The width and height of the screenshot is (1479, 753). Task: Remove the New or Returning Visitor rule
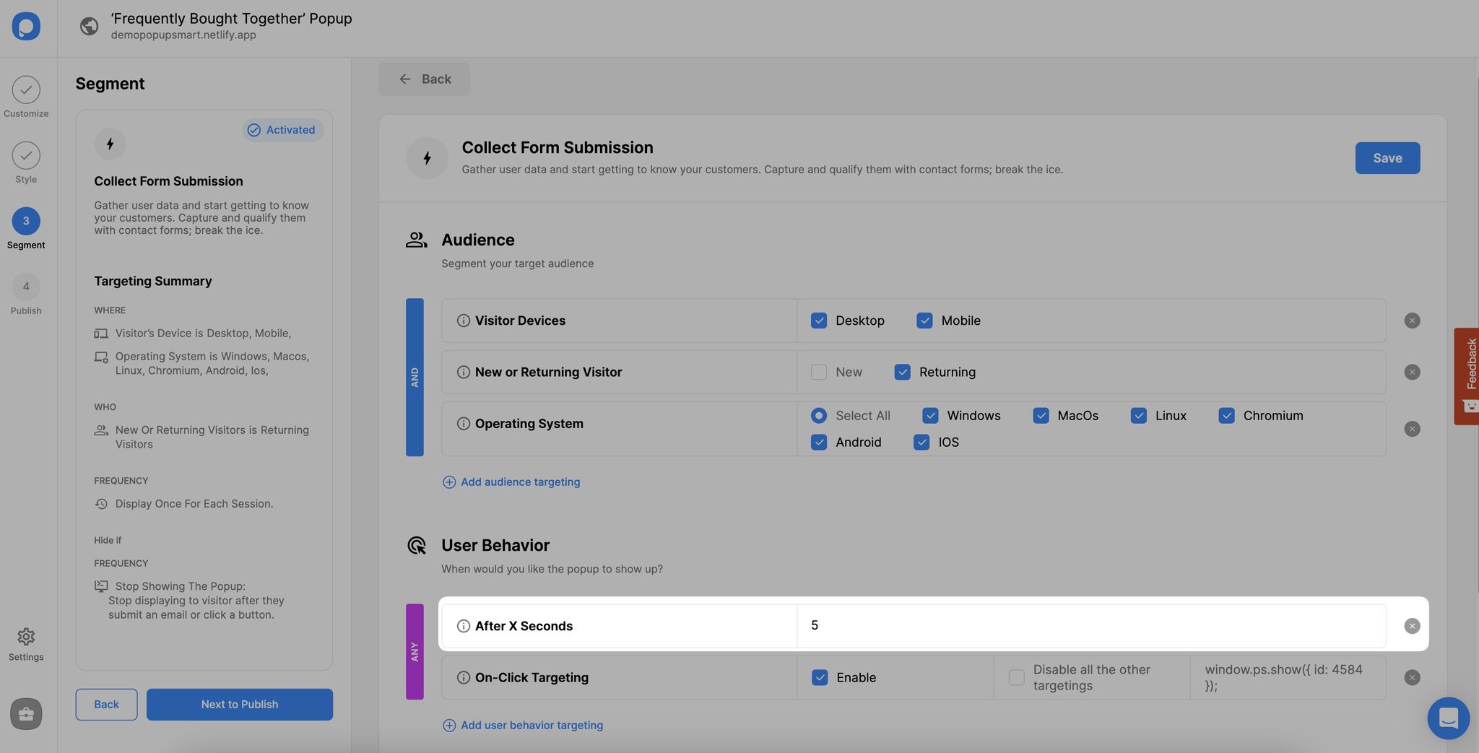coord(1412,372)
